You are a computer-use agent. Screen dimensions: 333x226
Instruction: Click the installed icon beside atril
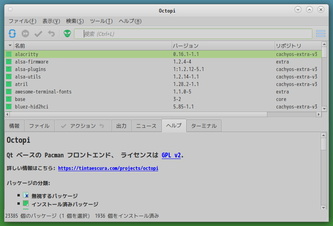[x=9, y=84]
